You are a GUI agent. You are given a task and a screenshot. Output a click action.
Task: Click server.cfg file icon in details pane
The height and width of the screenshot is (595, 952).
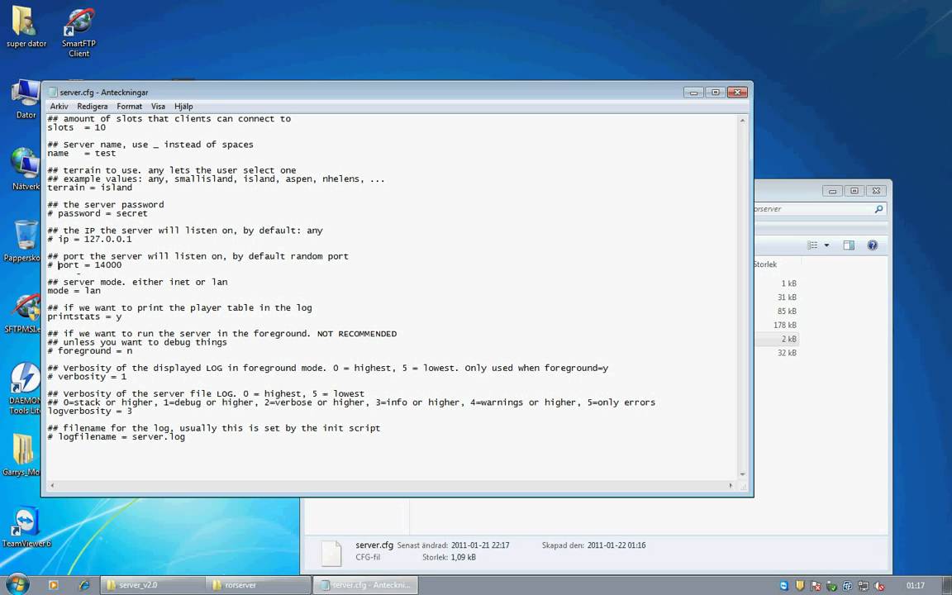pos(331,552)
